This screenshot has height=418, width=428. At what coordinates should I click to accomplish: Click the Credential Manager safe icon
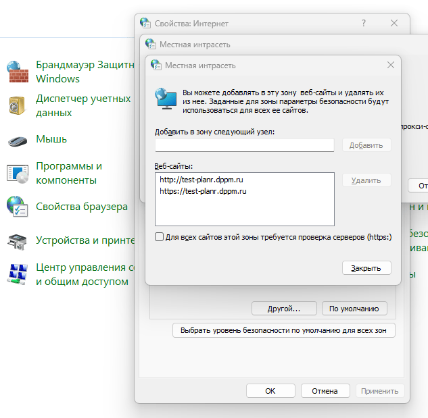(17, 105)
